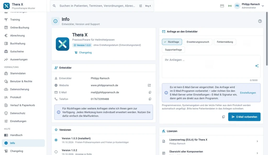Image resolution: width=268 pixels, height=155 pixels.
Task: Open Handbuch in sidebar
Action: 23,135
